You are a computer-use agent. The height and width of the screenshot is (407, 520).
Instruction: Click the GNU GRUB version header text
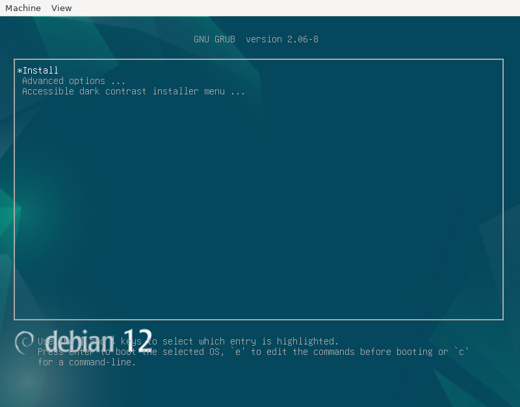tap(256, 39)
